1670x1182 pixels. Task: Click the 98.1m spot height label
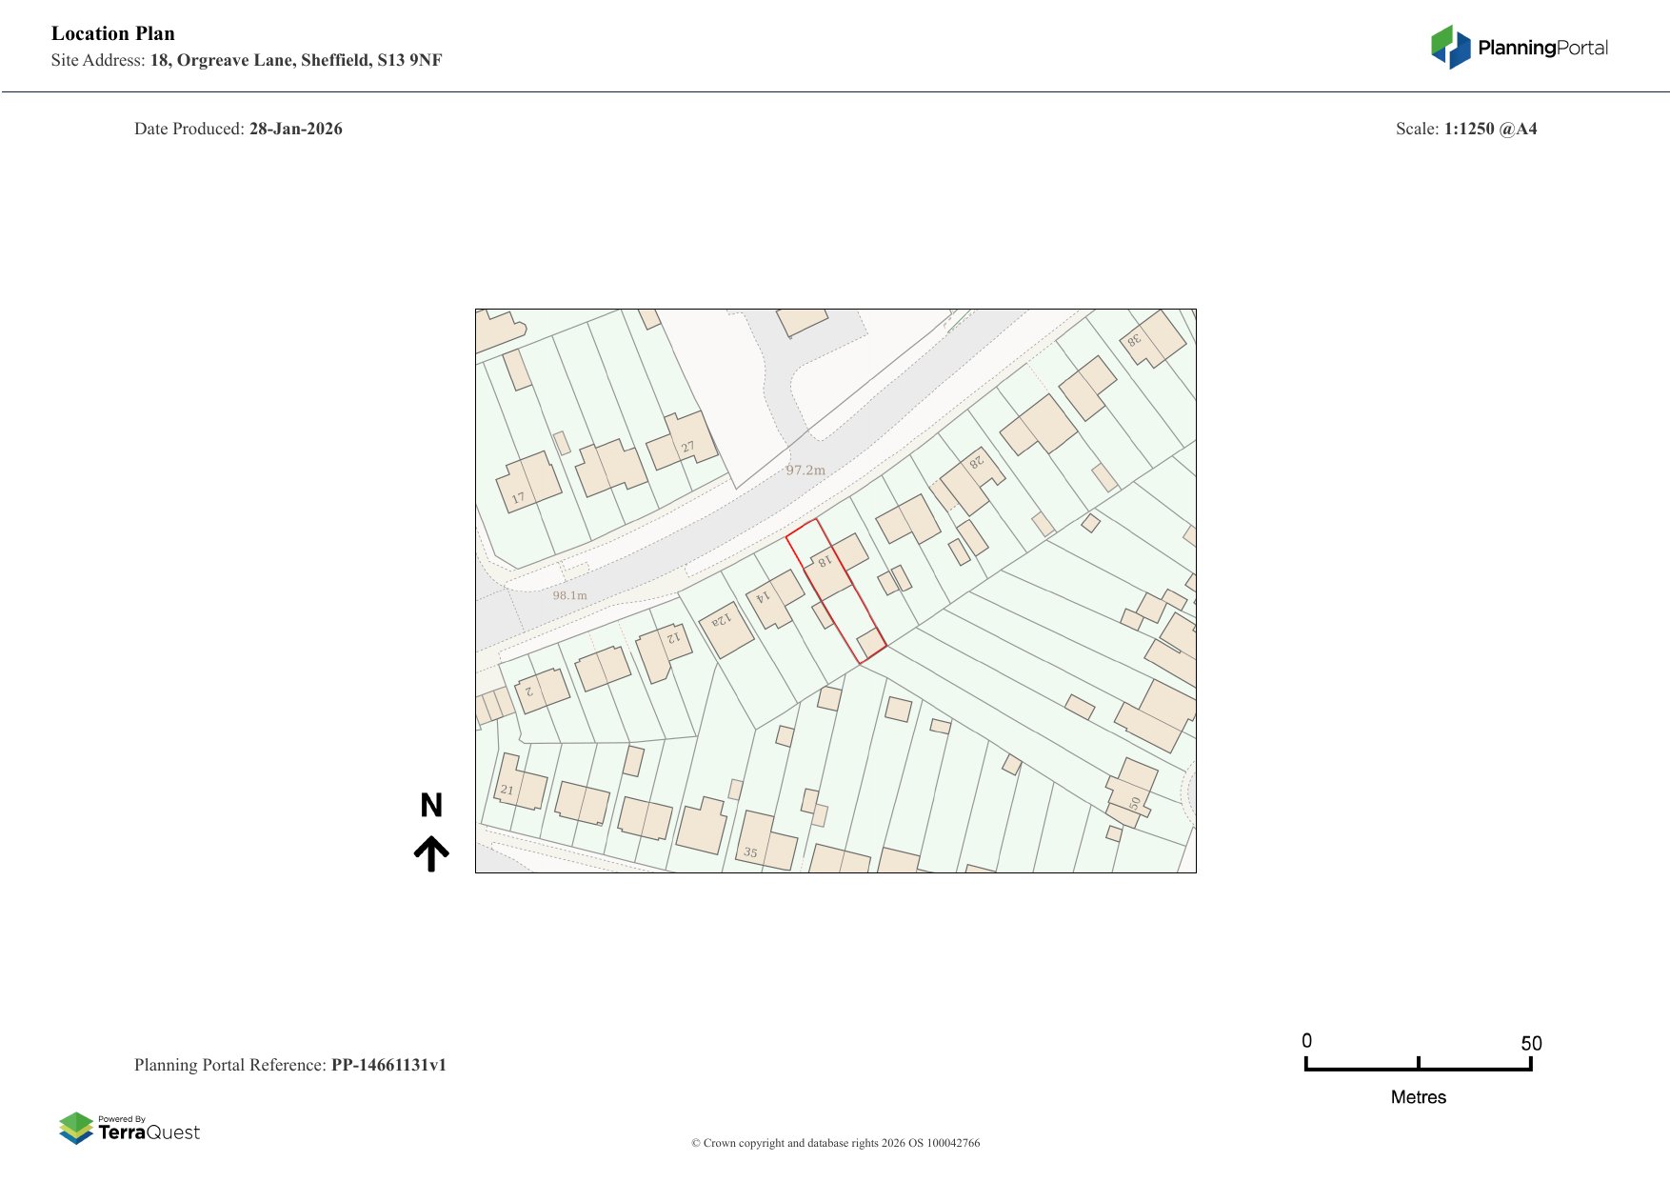[569, 595]
